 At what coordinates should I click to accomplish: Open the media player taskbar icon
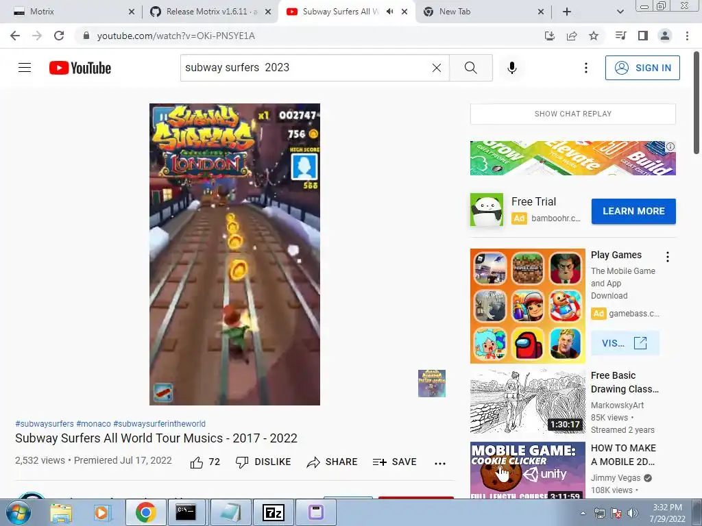pos(103,512)
